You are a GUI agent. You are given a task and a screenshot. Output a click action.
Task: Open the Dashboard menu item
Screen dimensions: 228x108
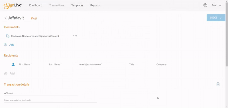[36, 5]
